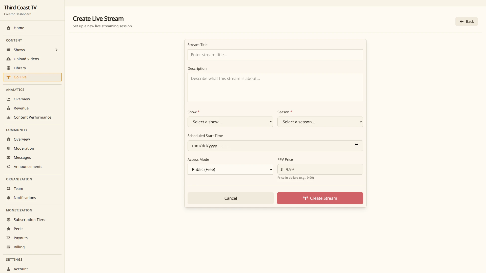Click the Notifications bell icon
The width and height of the screenshot is (486, 273).
pos(9,198)
